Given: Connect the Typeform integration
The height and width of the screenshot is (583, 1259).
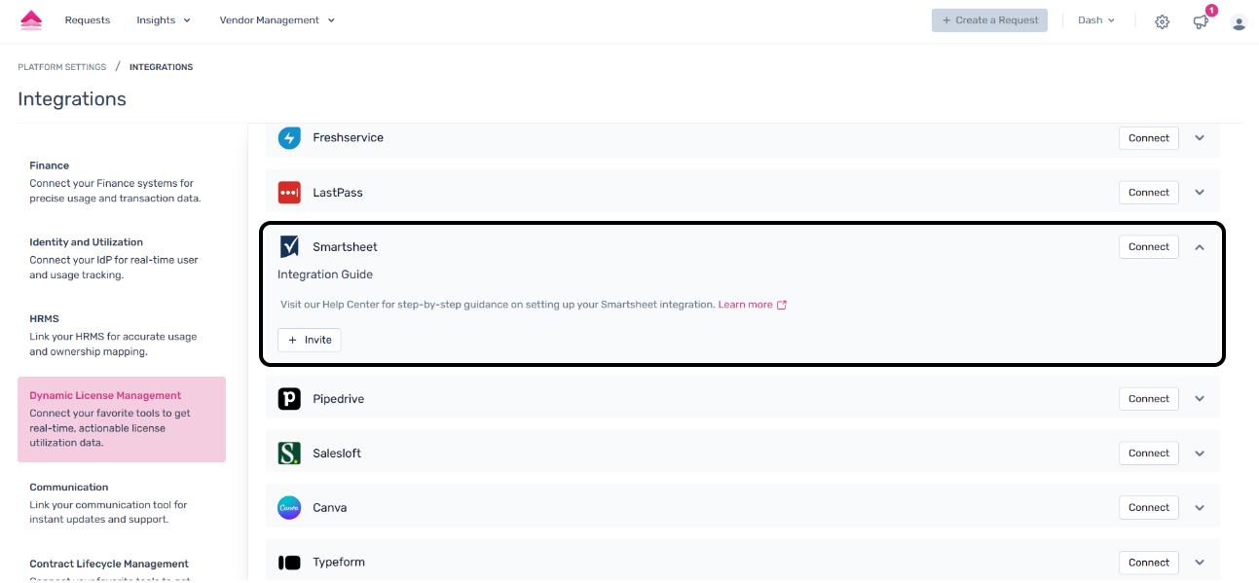Looking at the screenshot, I should [x=1149, y=563].
